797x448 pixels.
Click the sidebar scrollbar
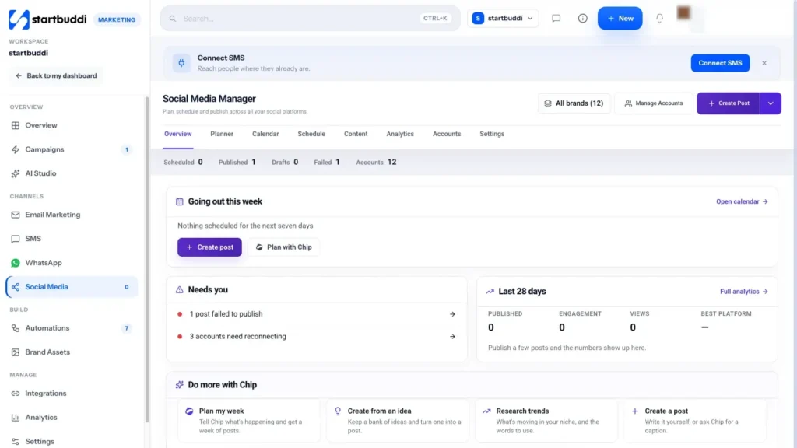point(147,259)
